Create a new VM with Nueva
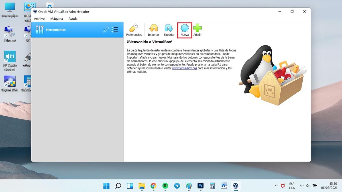The image size is (342, 192). pyautogui.click(x=184, y=30)
